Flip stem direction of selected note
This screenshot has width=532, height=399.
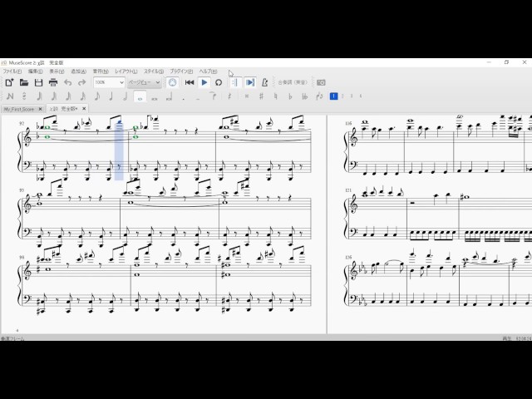tap(319, 96)
